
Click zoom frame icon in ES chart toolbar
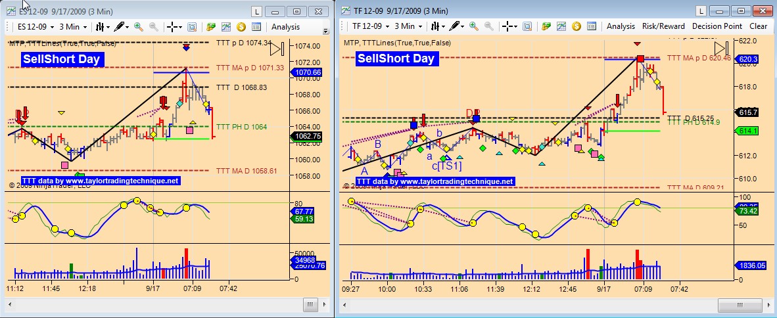(x=192, y=27)
